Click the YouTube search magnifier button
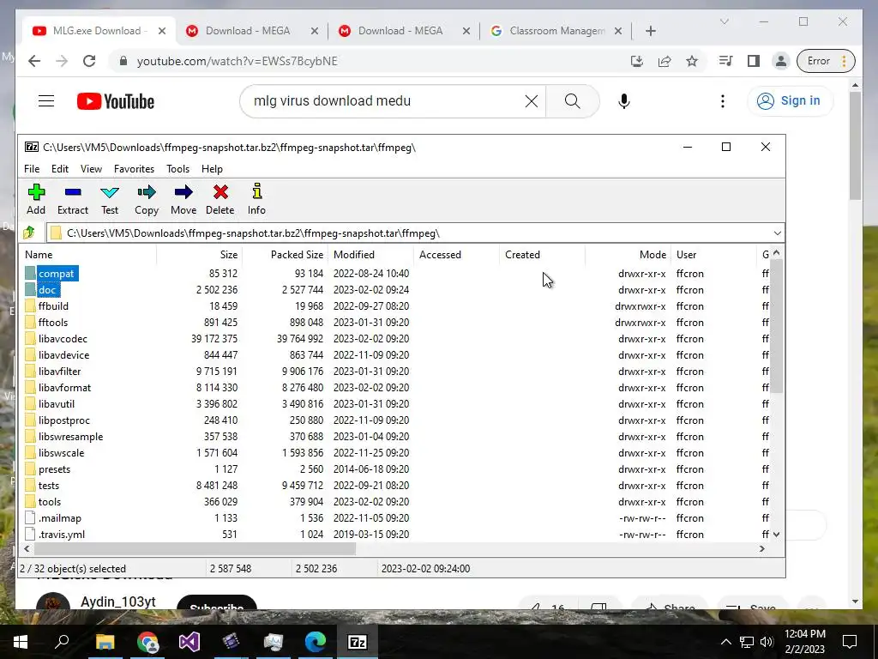878x659 pixels. pyautogui.click(x=572, y=101)
